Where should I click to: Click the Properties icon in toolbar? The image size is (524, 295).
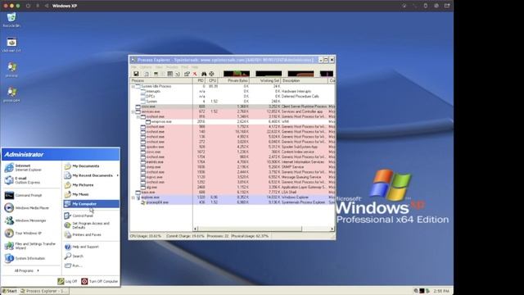(x=187, y=74)
